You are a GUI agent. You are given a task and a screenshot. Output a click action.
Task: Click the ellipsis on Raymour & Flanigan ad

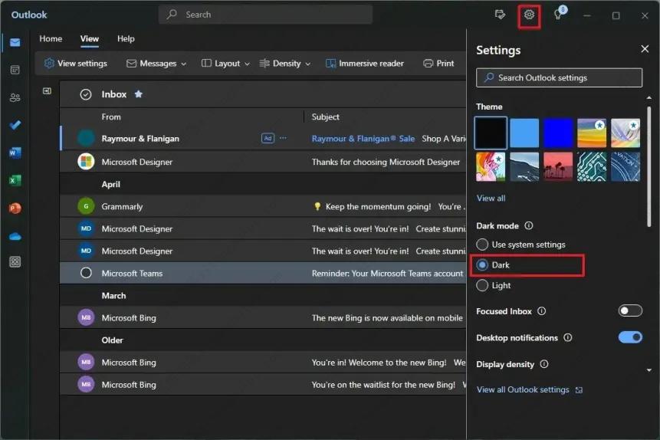pyautogui.click(x=284, y=138)
